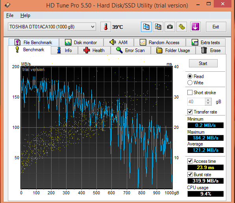Screen dimensions: 235x203
Task: Open the Health tab with red cross
Action: click(94, 50)
